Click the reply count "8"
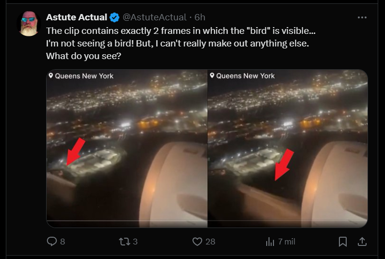 63,242
